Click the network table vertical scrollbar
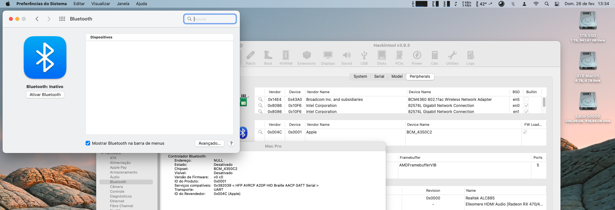This screenshot has width=615, height=210. tap(544, 102)
